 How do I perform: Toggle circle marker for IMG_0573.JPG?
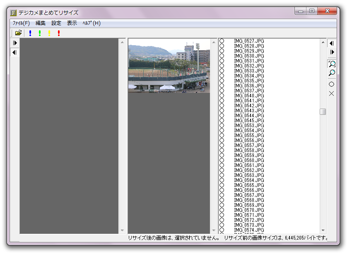tap(222, 225)
